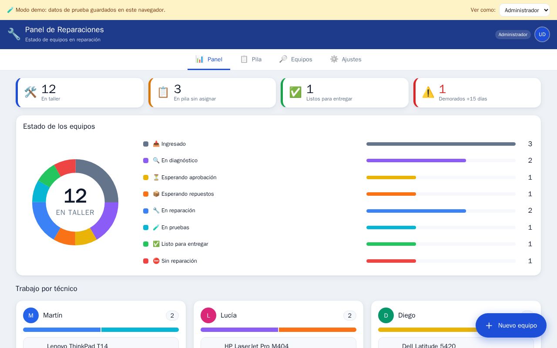This screenshot has height=348, width=557.
Task: Click Lucía's L avatar
Action: tap(208, 315)
